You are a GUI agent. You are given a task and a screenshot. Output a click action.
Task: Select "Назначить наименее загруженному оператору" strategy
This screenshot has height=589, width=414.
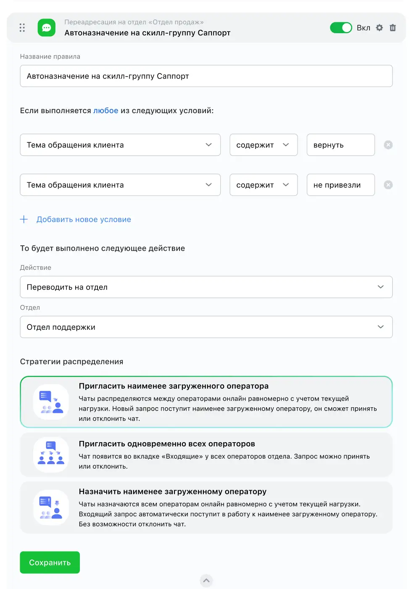pyautogui.click(x=206, y=507)
